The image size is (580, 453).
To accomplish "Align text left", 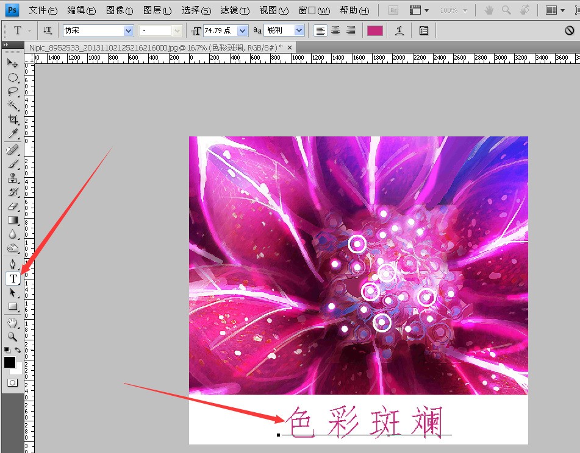I will pos(320,30).
